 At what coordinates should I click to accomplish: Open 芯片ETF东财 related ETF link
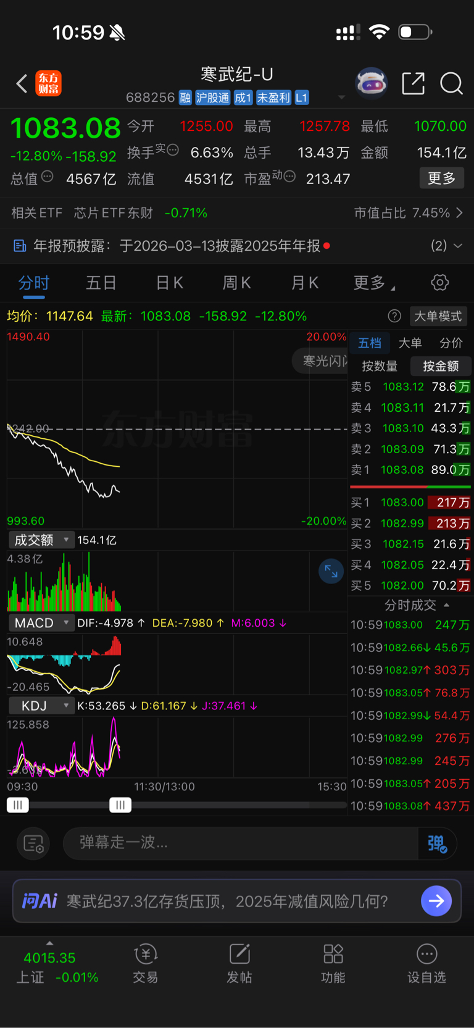click(113, 213)
